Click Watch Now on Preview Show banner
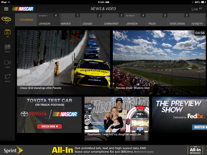The height and width of the screenshot is (155, 207). [x=199, y=127]
